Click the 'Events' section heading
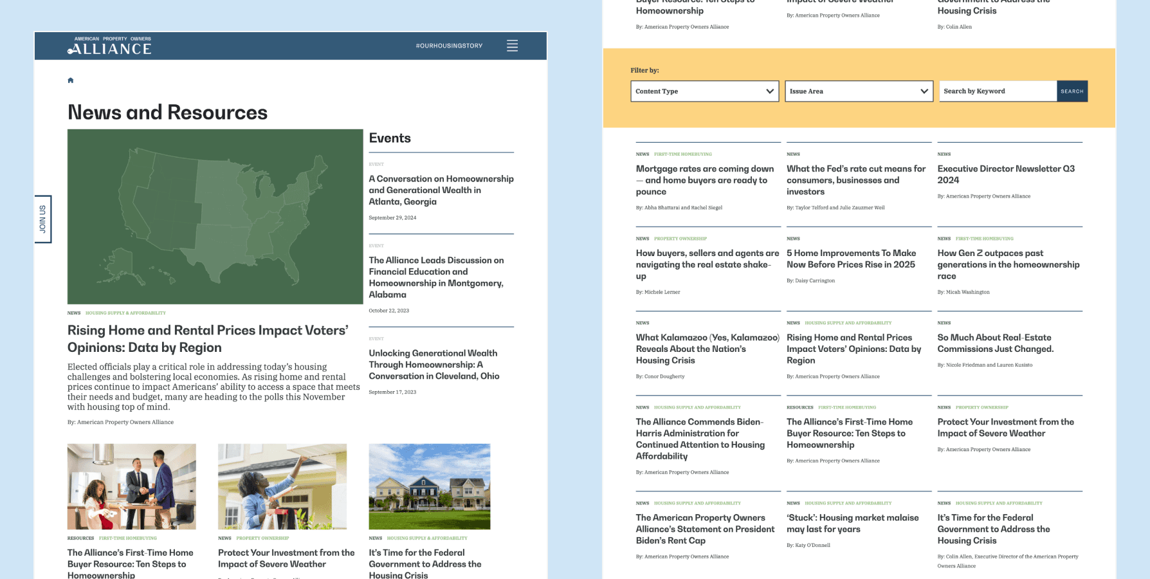Screen dimensions: 1150x579 pos(390,138)
